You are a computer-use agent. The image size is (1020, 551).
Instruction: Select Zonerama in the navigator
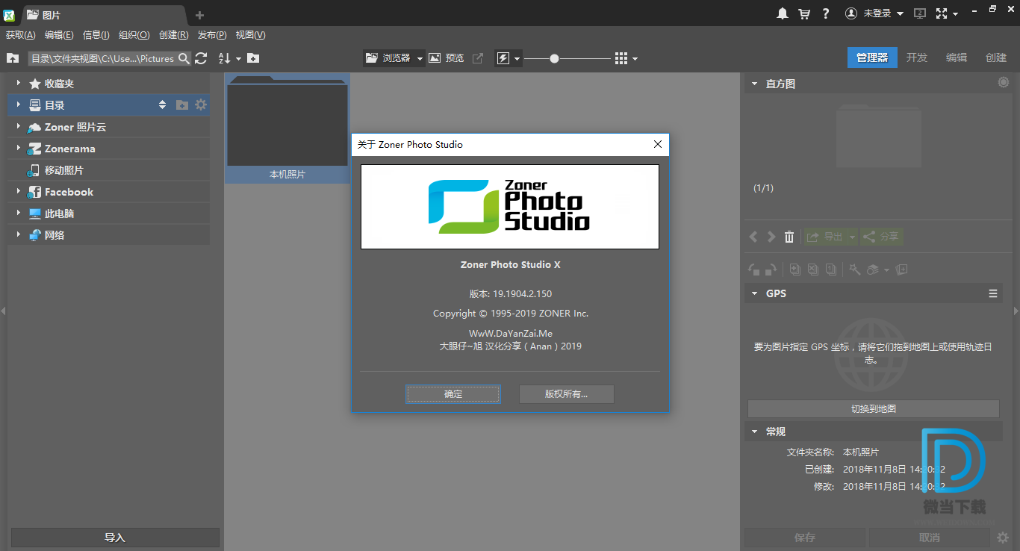click(x=69, y=149)
